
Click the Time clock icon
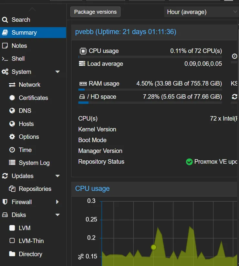(x=12, y=150)
